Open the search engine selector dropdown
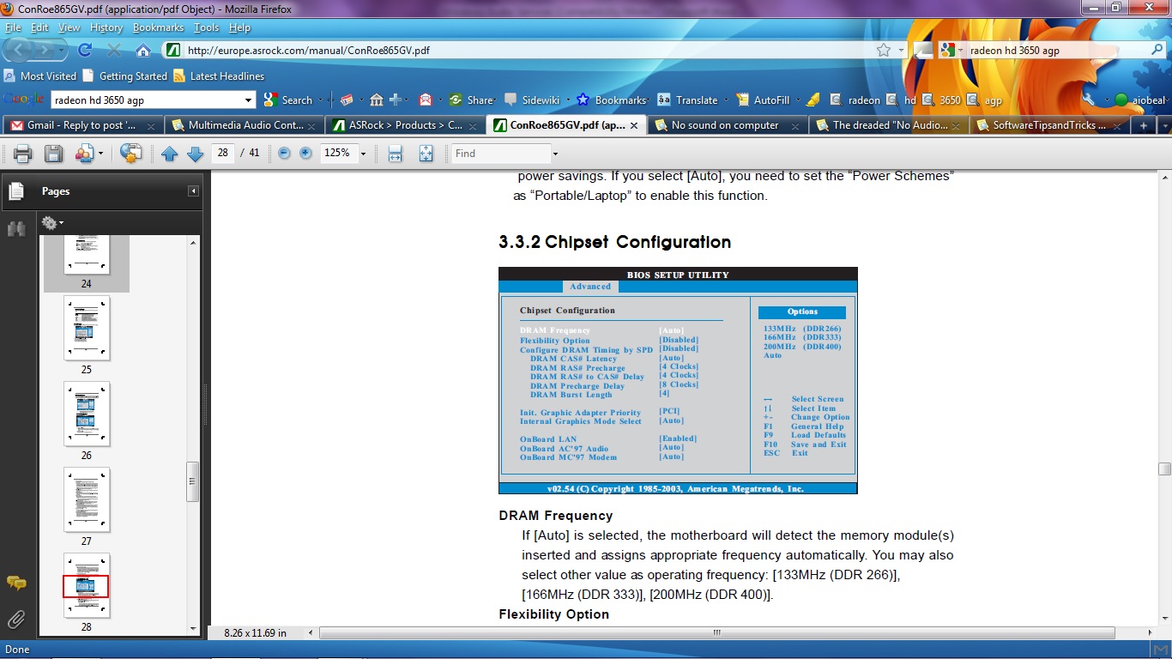1172x659 pixels. (x=951, y=51)
